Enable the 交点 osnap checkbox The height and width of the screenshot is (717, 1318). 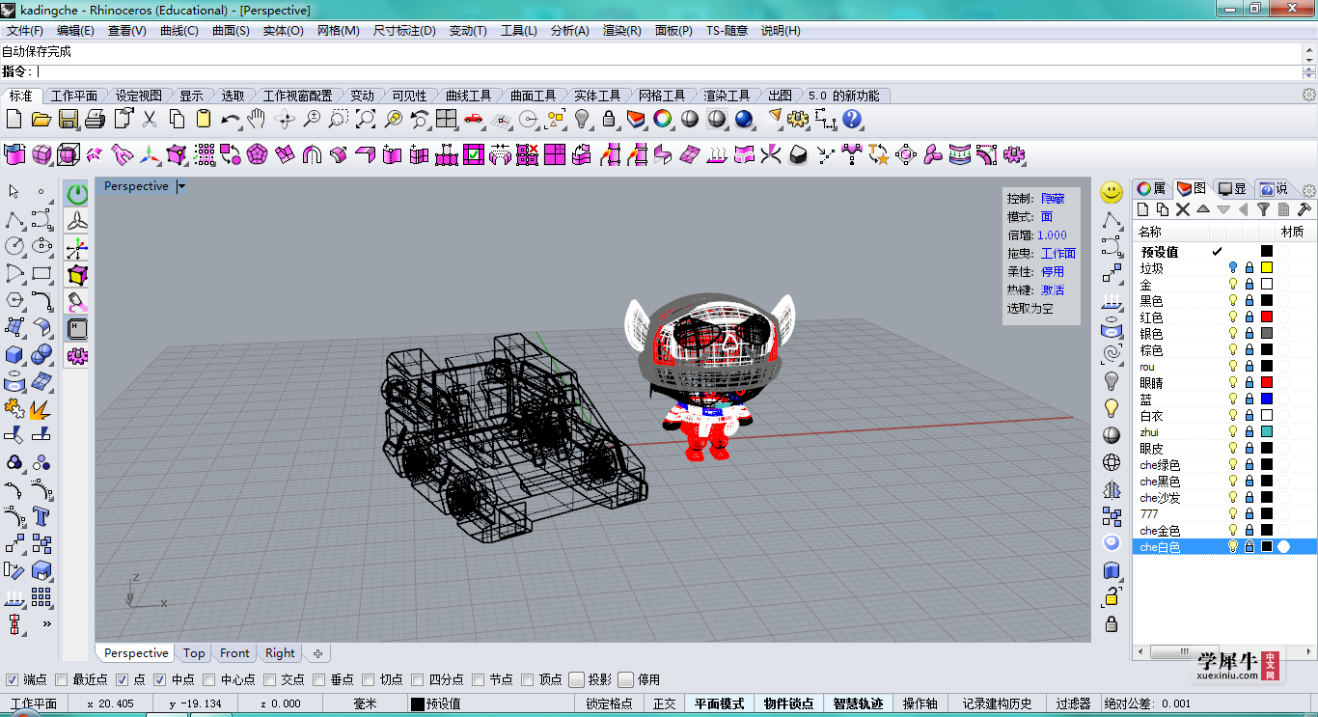[x=270, y=679]
